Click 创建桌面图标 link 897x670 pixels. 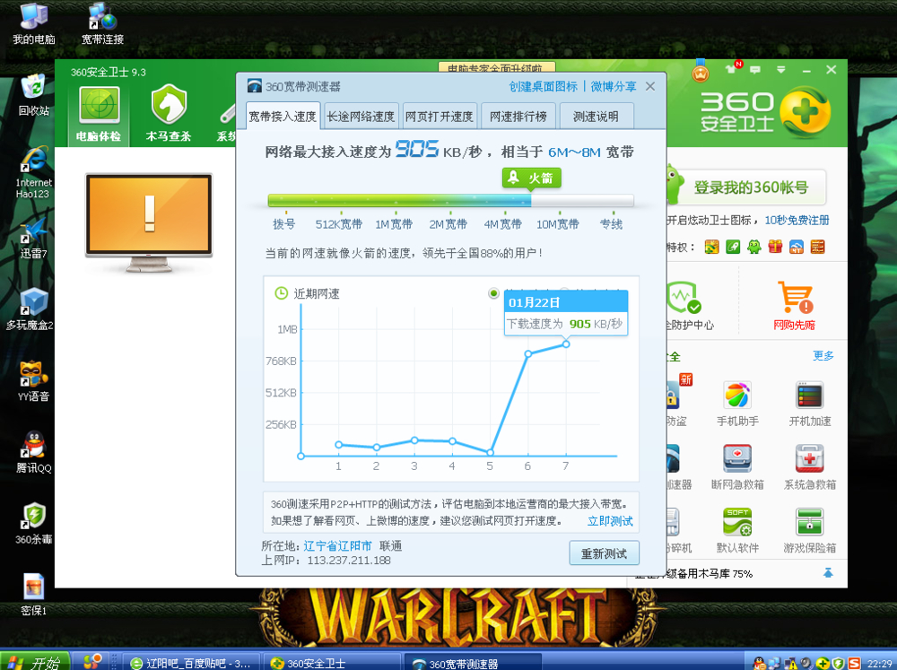(543, 86)
